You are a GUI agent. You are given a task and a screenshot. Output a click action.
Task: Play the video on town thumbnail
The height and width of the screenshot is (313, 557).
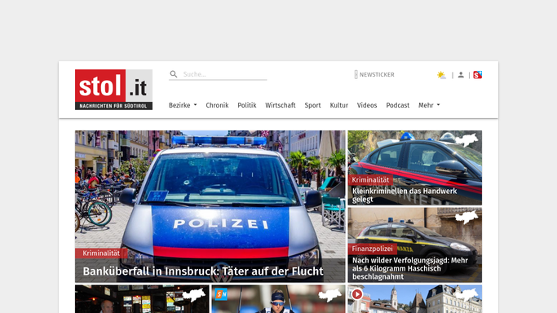point(357,294)
